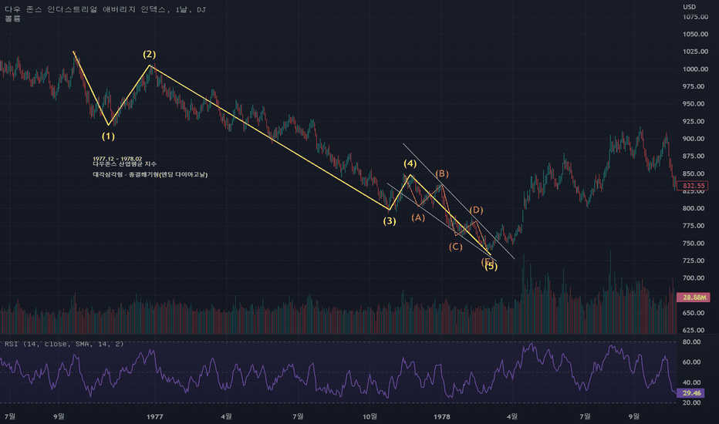This screenshot has height=424, width=719.
Task: Click the orange (A) sub-wave label
Action: click(x=417, y=217)
